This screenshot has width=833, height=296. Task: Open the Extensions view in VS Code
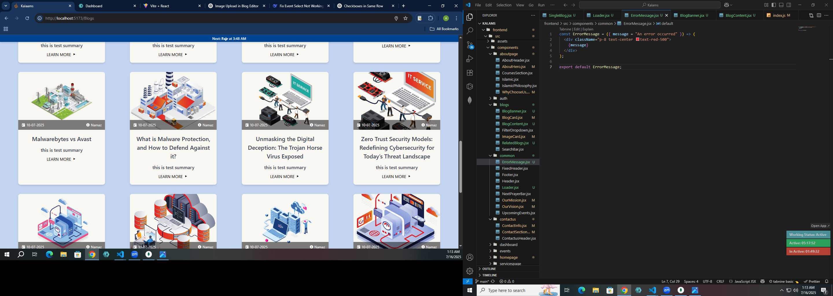pyautogui.click(x=469, y=73)
